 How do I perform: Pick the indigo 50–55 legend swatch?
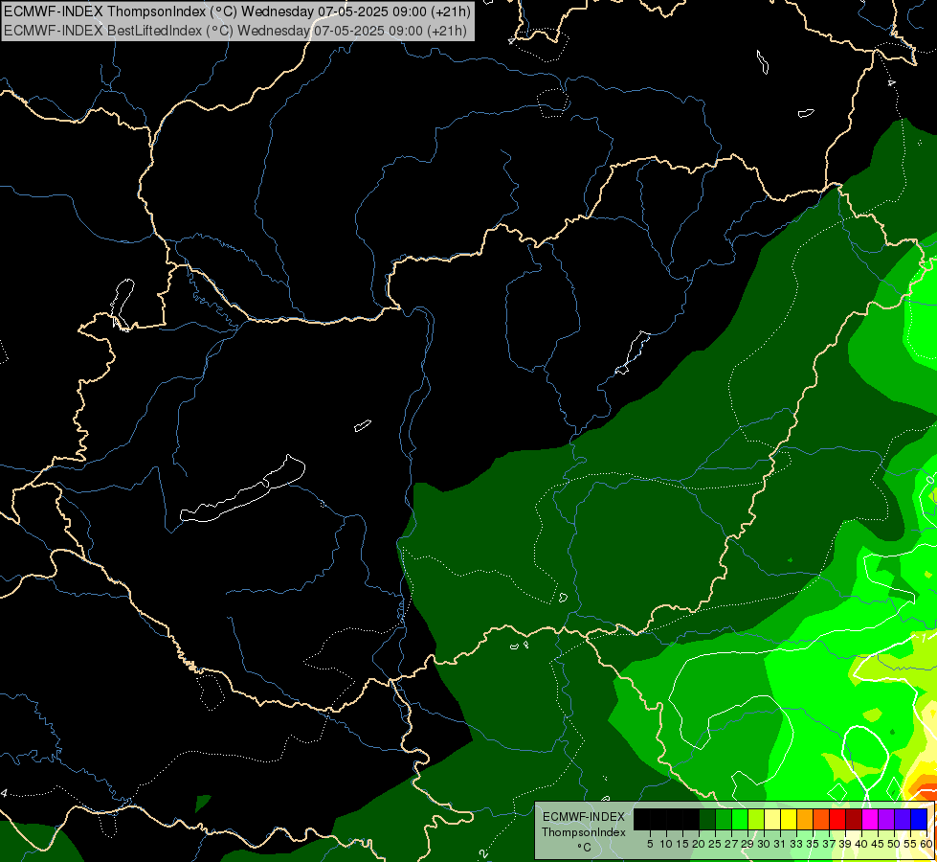pos(903,819)
